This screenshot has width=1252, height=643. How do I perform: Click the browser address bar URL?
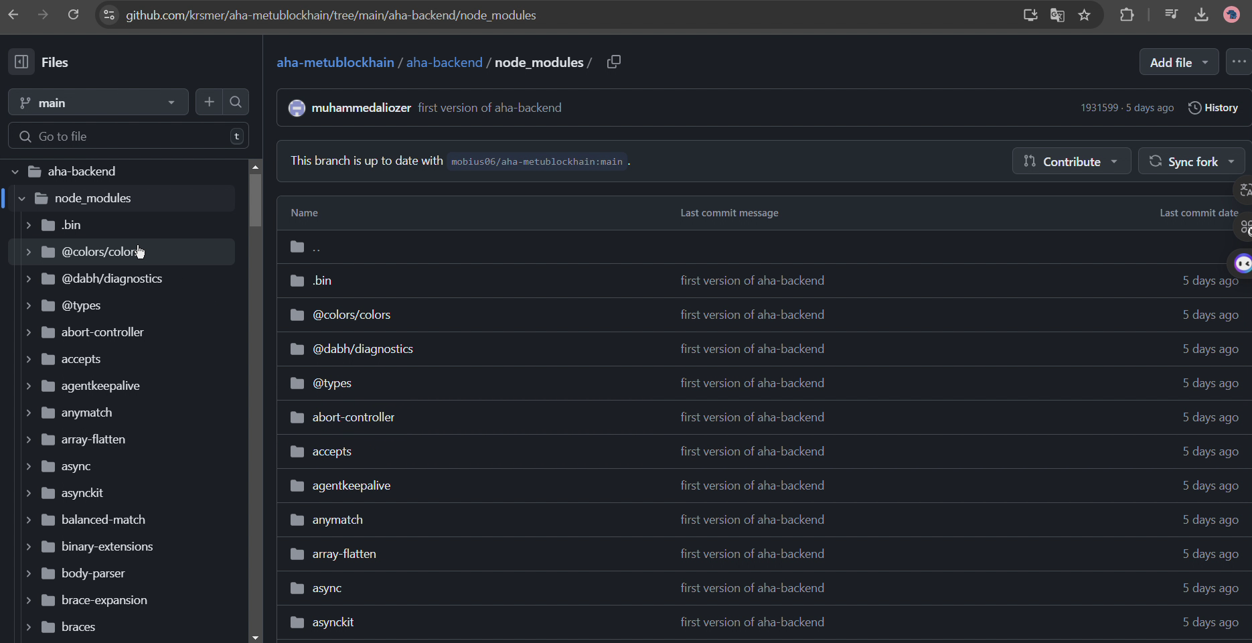click(331, 15)
